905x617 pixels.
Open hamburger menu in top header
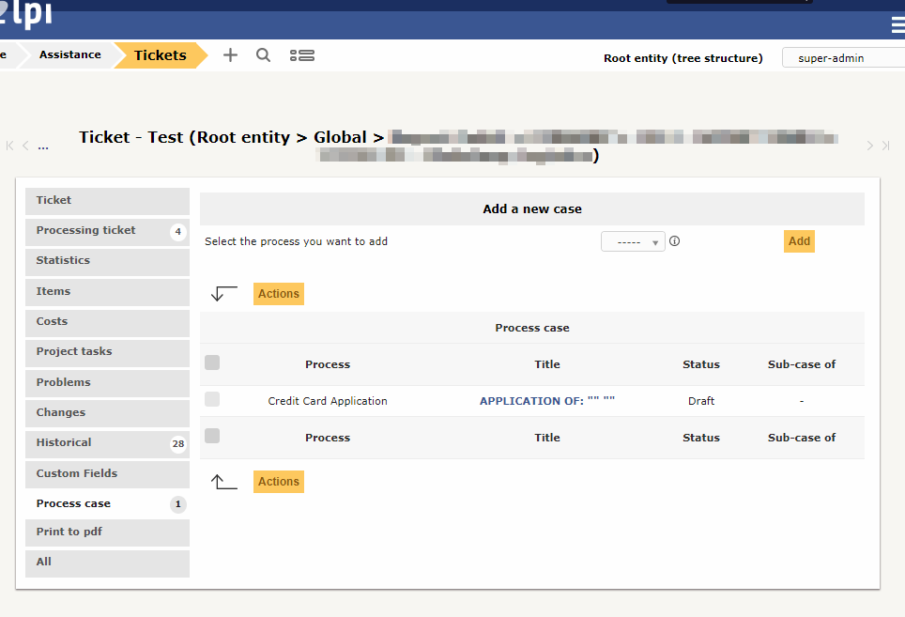897,25
